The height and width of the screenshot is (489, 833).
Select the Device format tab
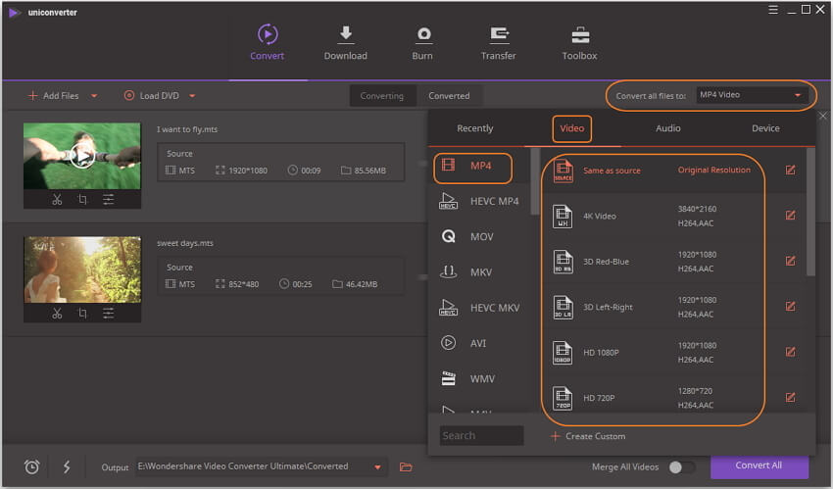click(x=765, y=128)
